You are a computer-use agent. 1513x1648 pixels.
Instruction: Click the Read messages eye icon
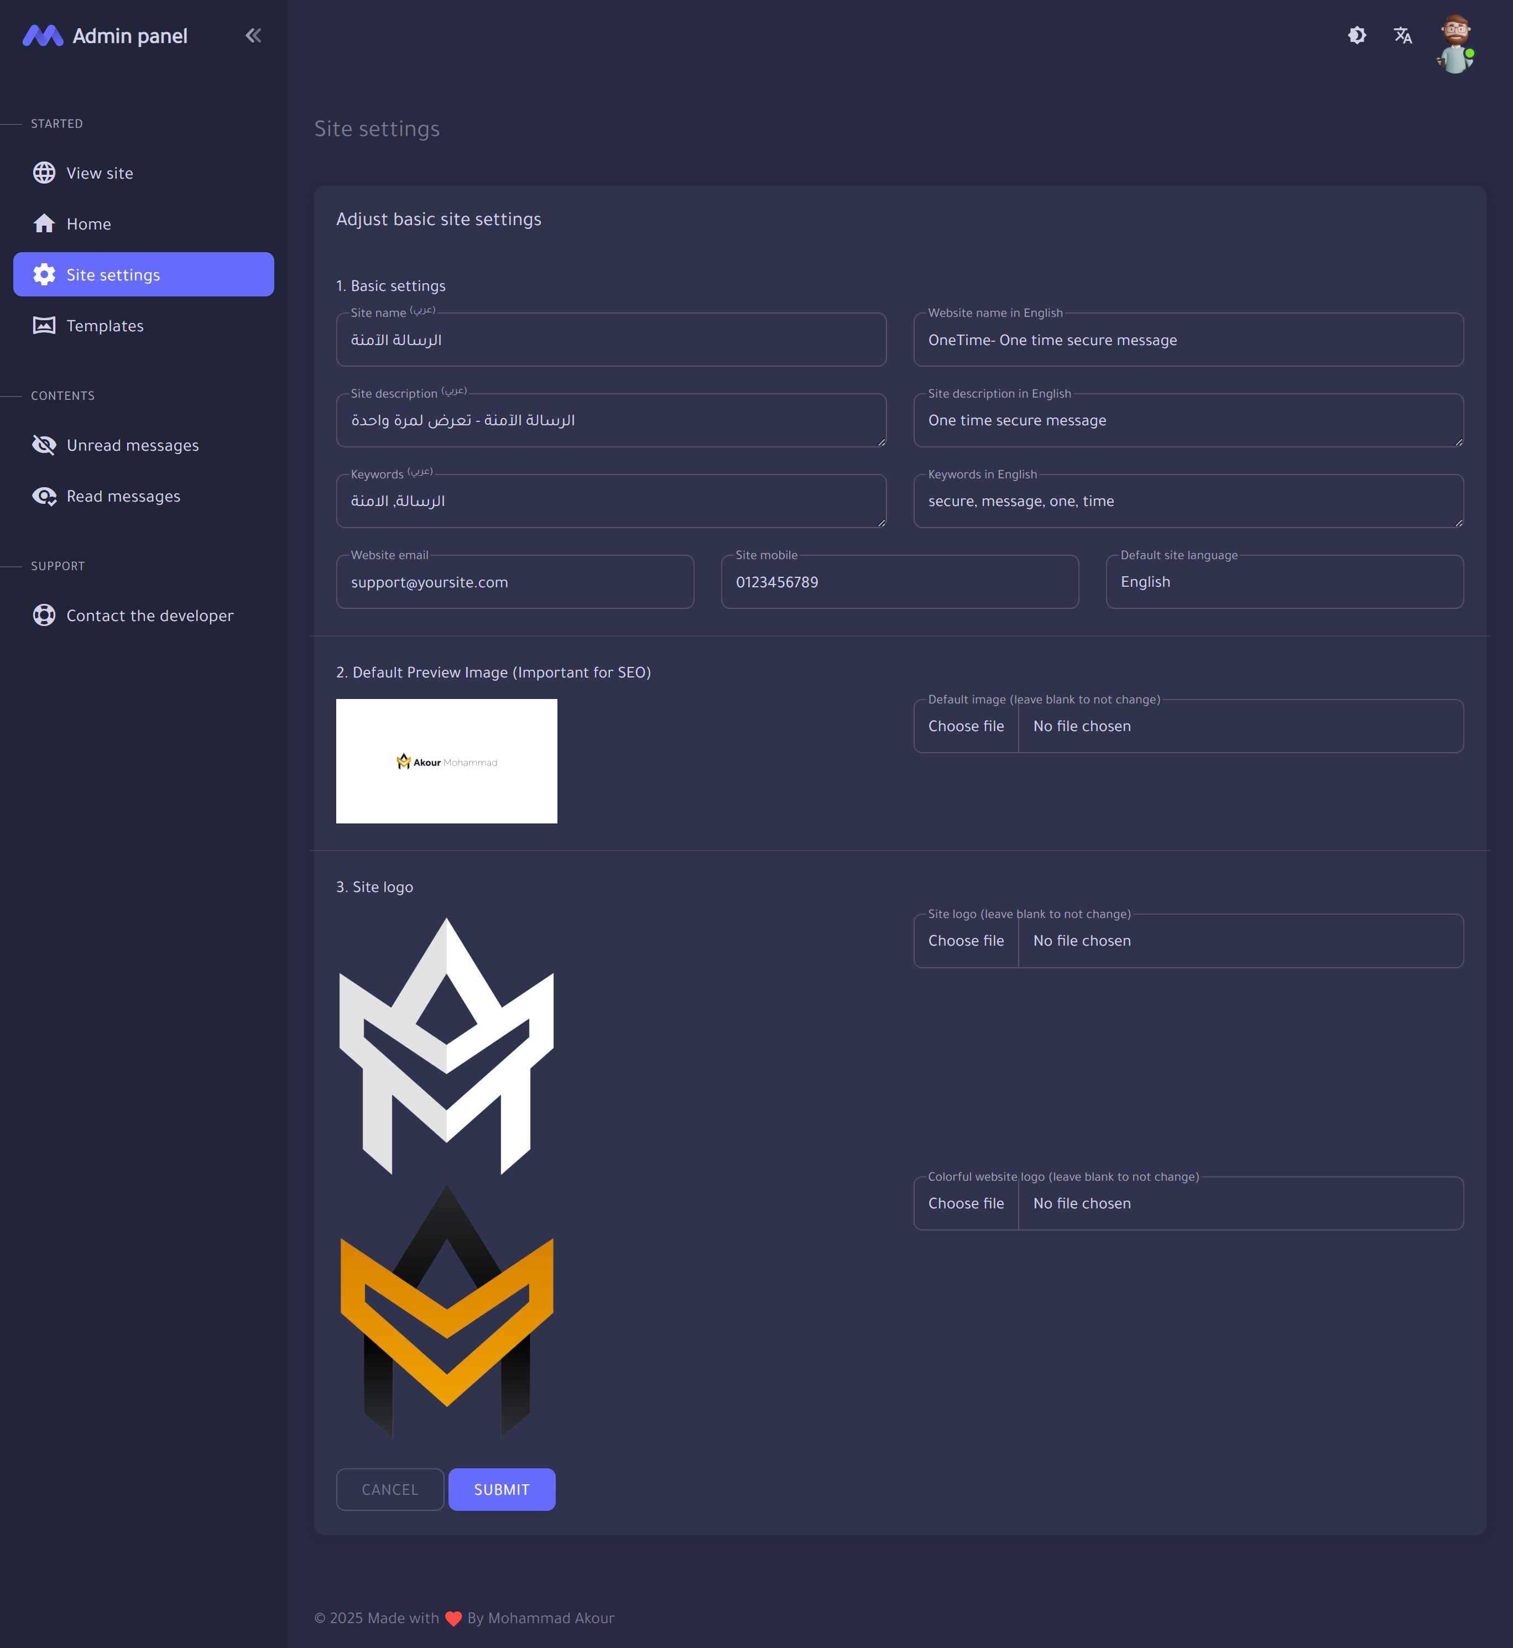tap(44, 496)
